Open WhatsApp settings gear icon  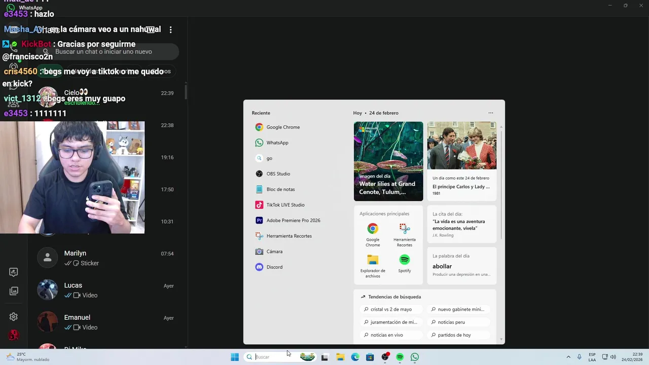[14, 317]
